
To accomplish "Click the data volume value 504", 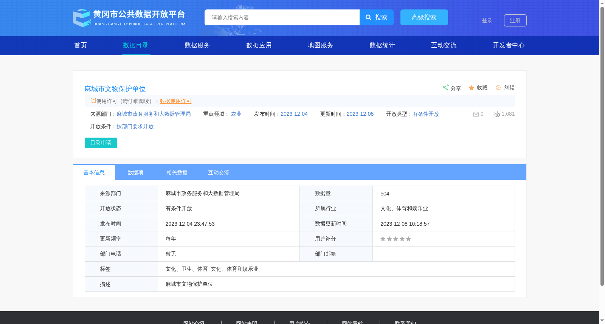I will 385,194.
